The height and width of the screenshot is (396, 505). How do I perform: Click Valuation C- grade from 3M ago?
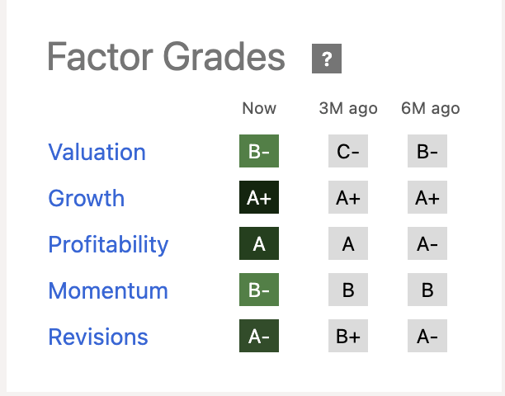pos(348,152)
